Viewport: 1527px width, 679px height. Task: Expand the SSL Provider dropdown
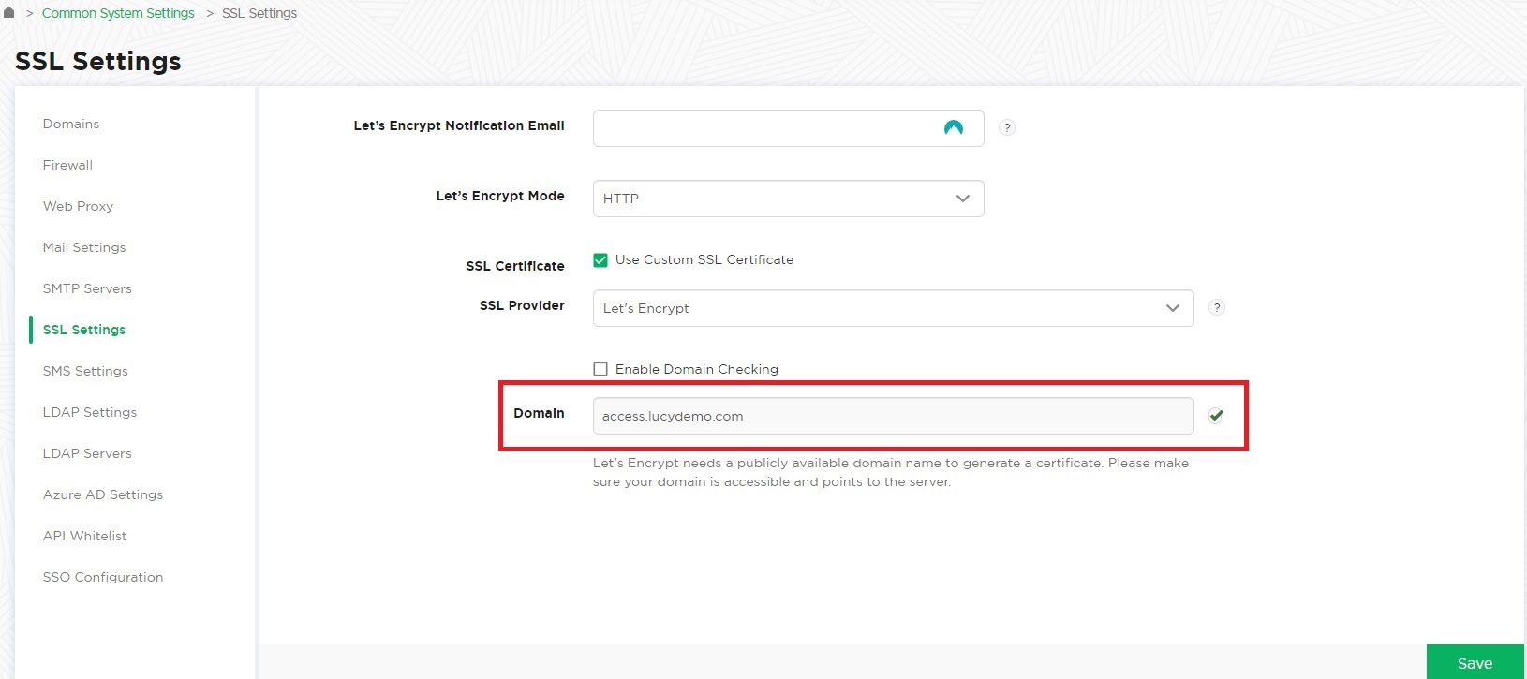(x=893, y=308)
